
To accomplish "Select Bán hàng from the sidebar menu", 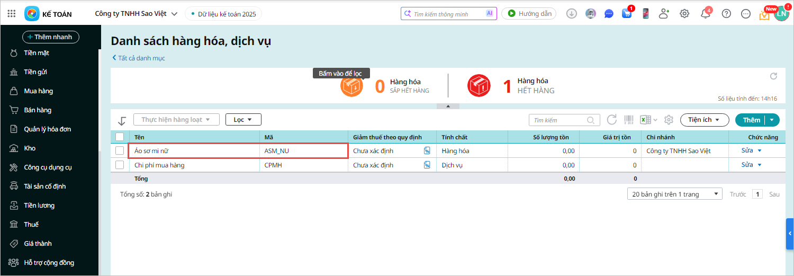I will 37,110.
